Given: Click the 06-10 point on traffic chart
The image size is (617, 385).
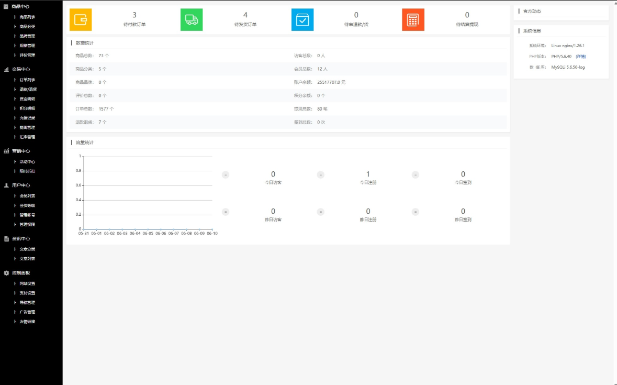Looking at the screenshot, I should pos(212,229).
